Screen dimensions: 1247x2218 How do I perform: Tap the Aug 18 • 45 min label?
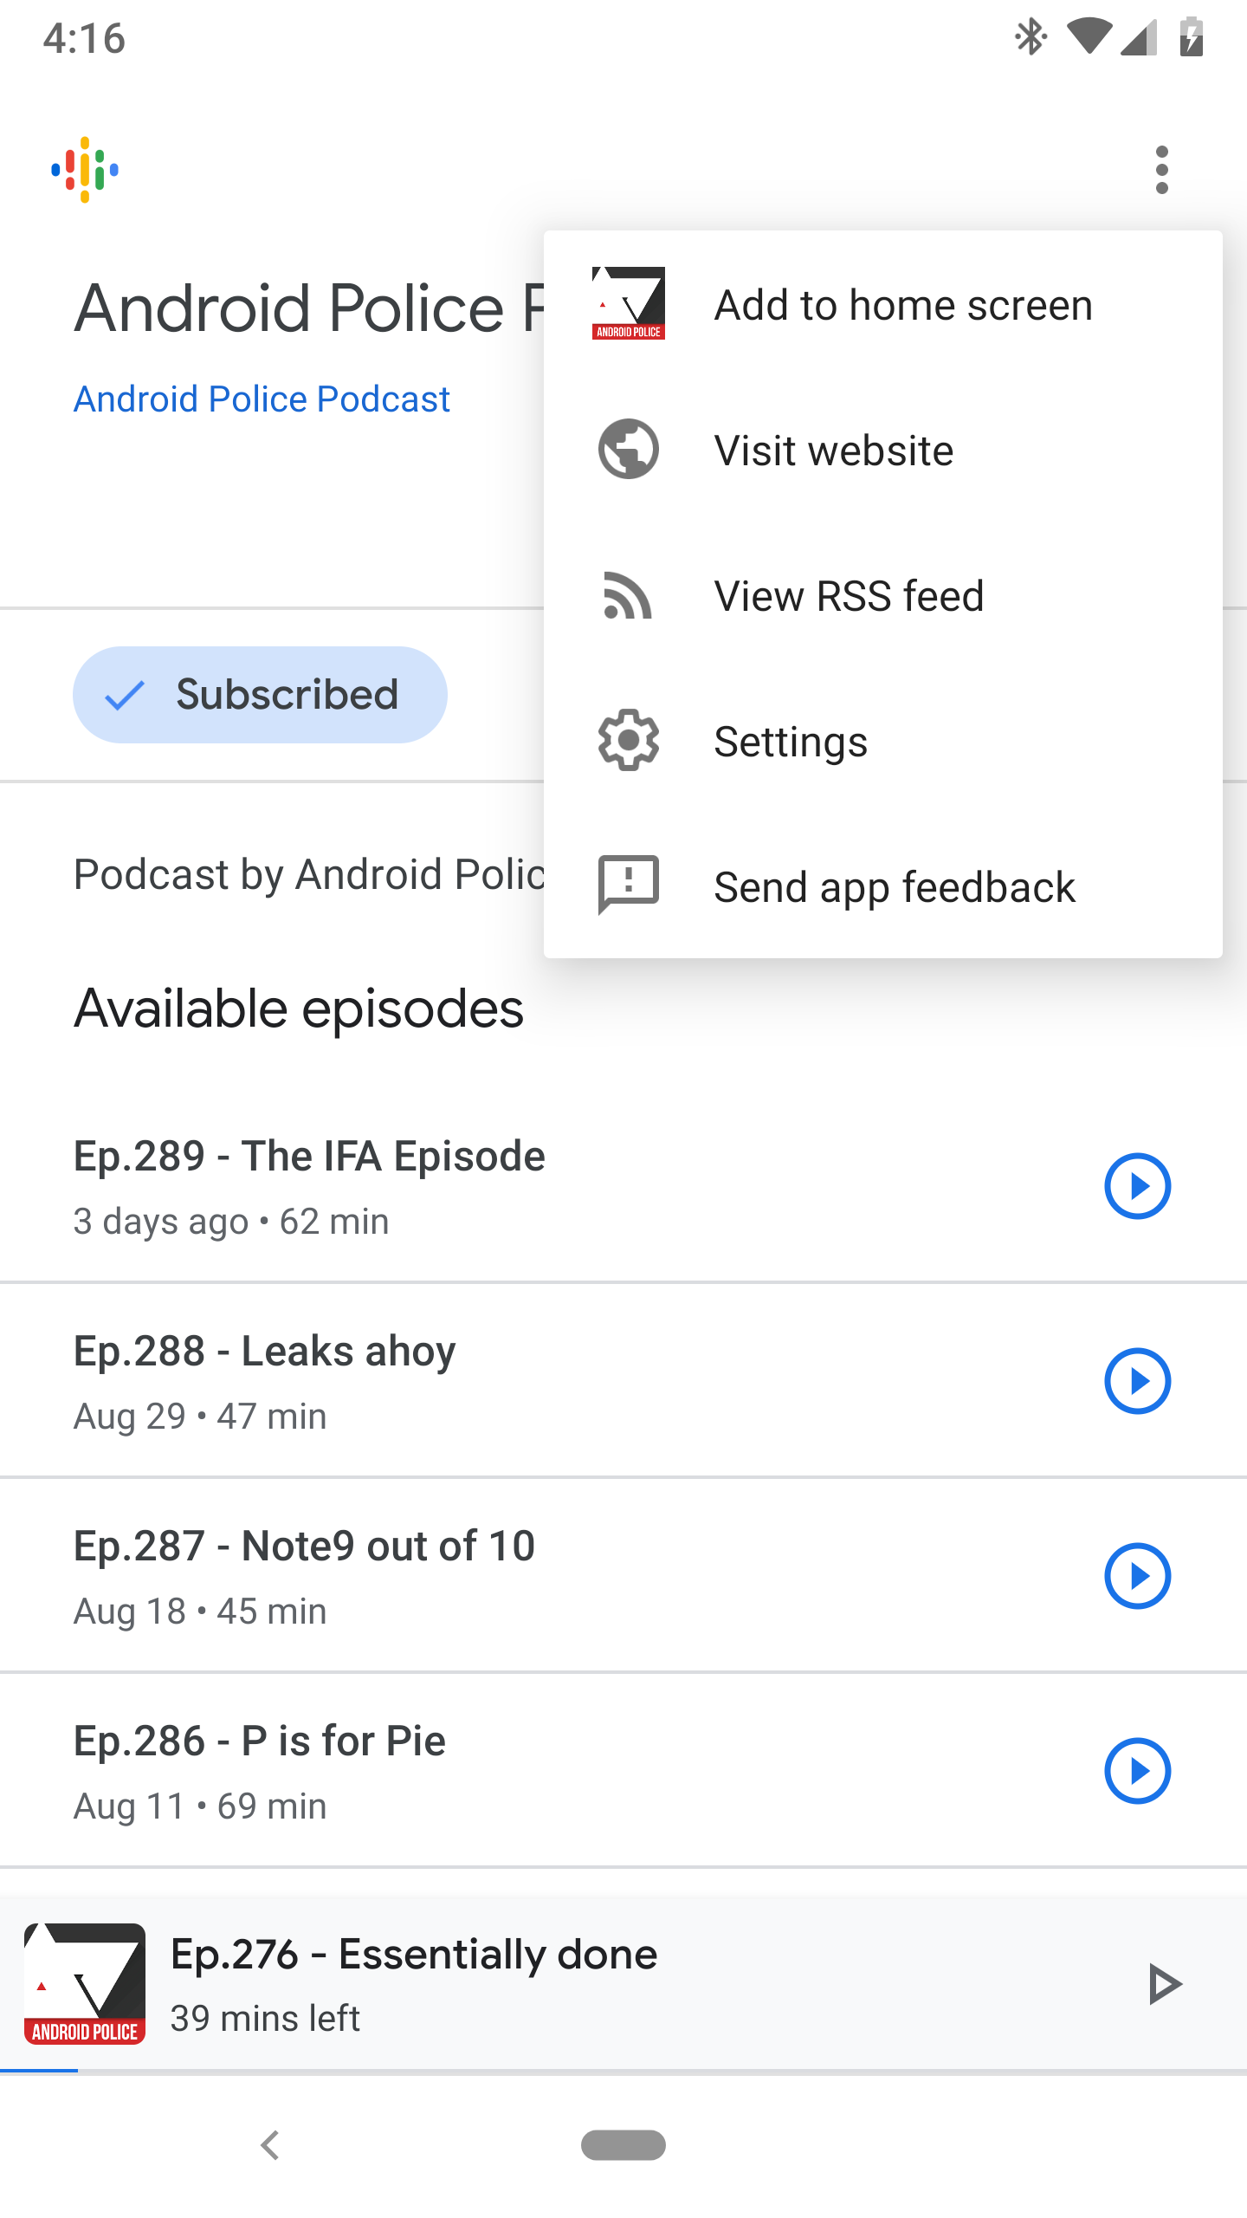click(x=200, y=1612)
